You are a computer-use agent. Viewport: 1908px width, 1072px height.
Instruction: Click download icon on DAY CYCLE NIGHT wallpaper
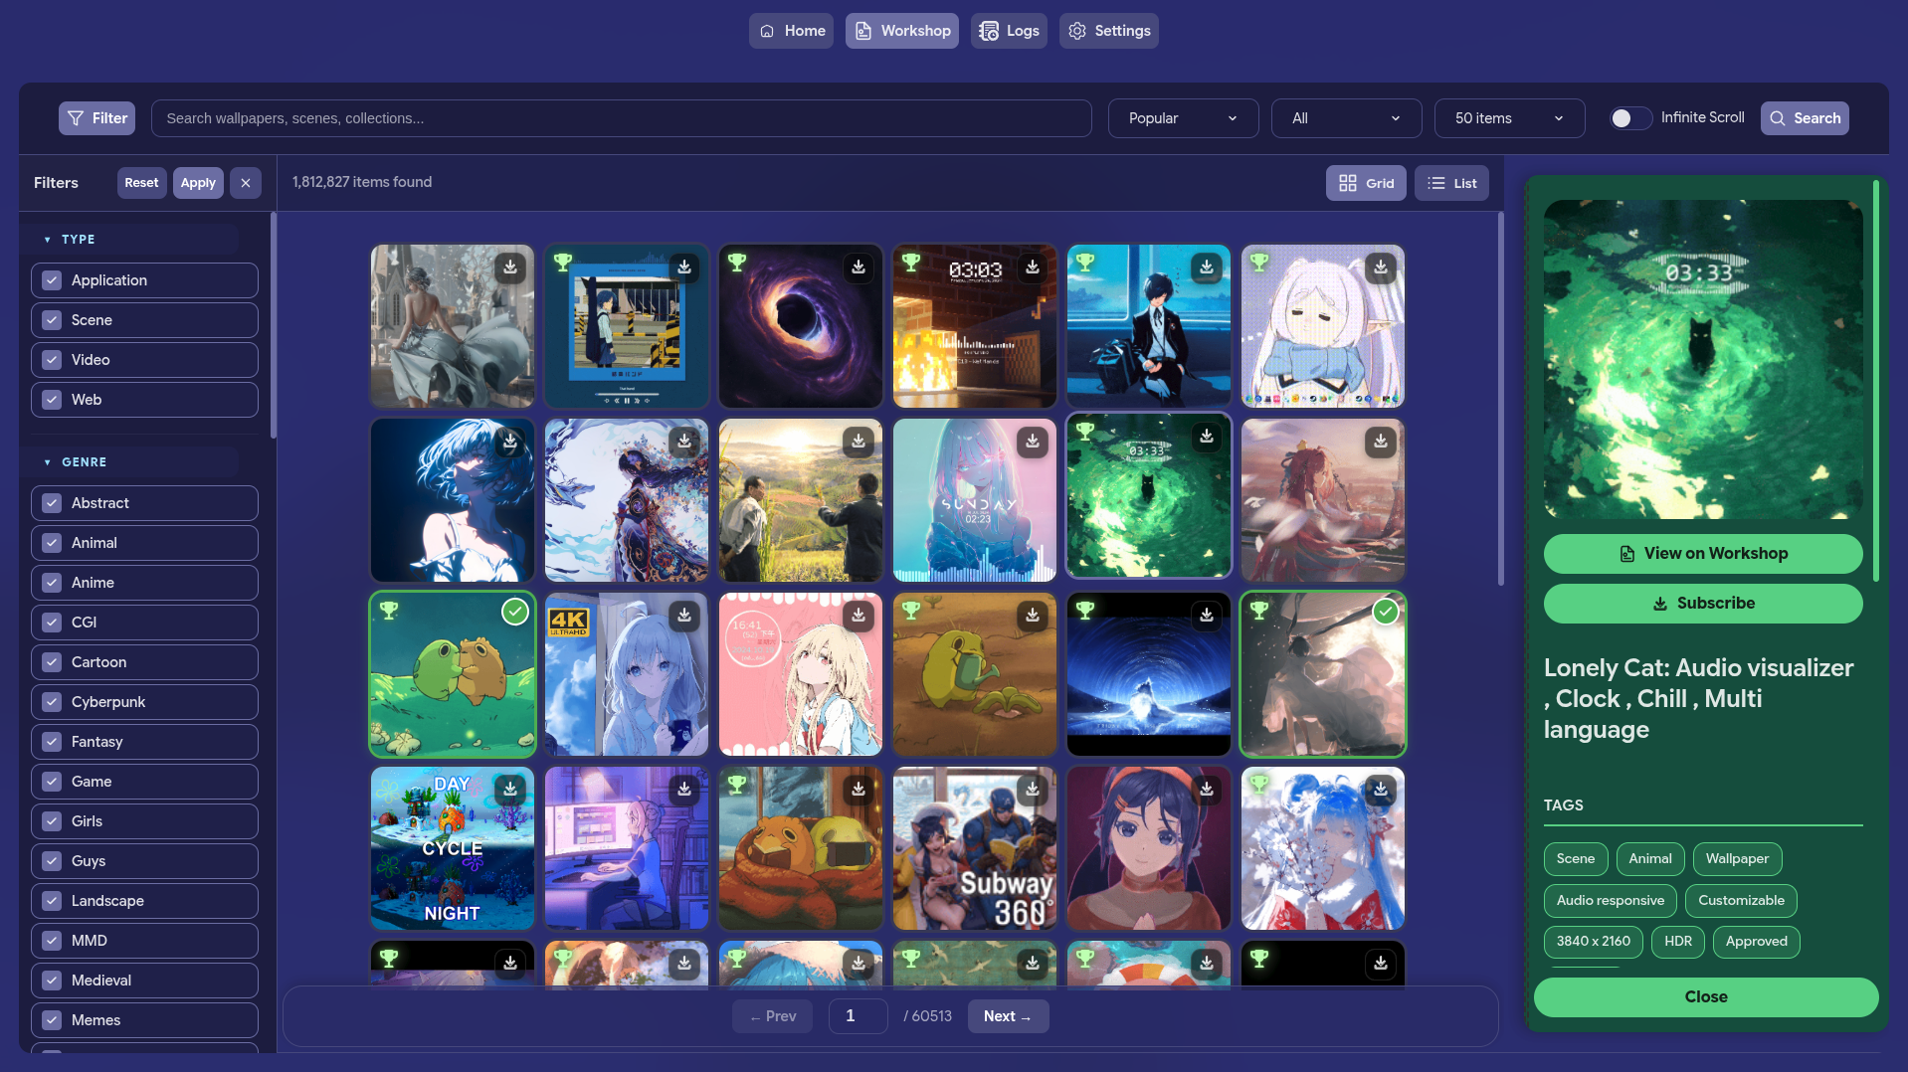coord(510,790)
